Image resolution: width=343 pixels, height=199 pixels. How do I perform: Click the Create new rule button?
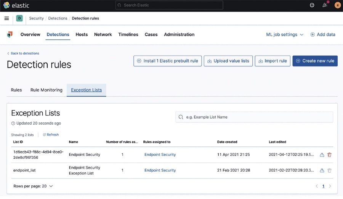[x=315, y=61]
